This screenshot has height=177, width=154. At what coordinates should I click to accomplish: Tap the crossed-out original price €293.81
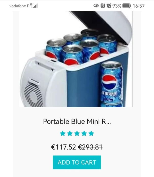click(90, 147)
